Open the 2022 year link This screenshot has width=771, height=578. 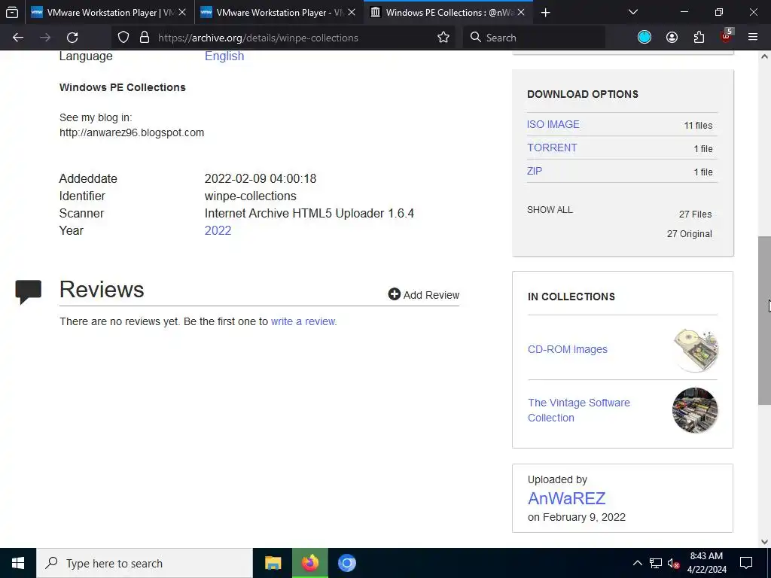click(218, 230)
